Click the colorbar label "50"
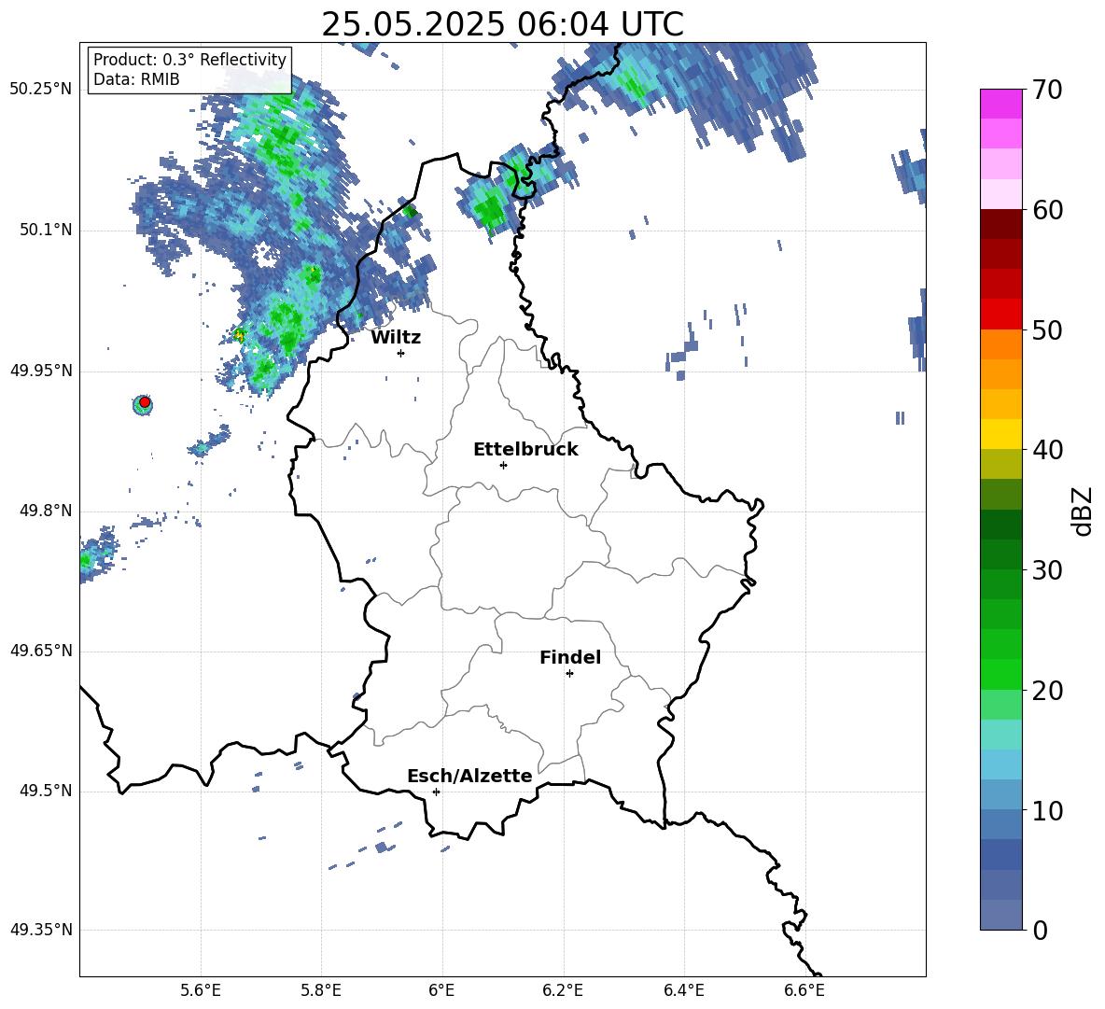1105x1009 pixels. [1046, 330]
